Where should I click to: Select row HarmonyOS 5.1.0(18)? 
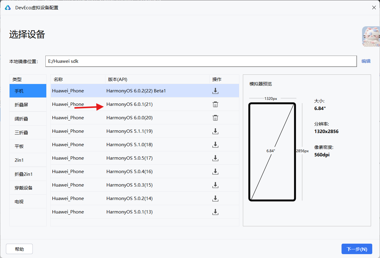tap(145, 144)
